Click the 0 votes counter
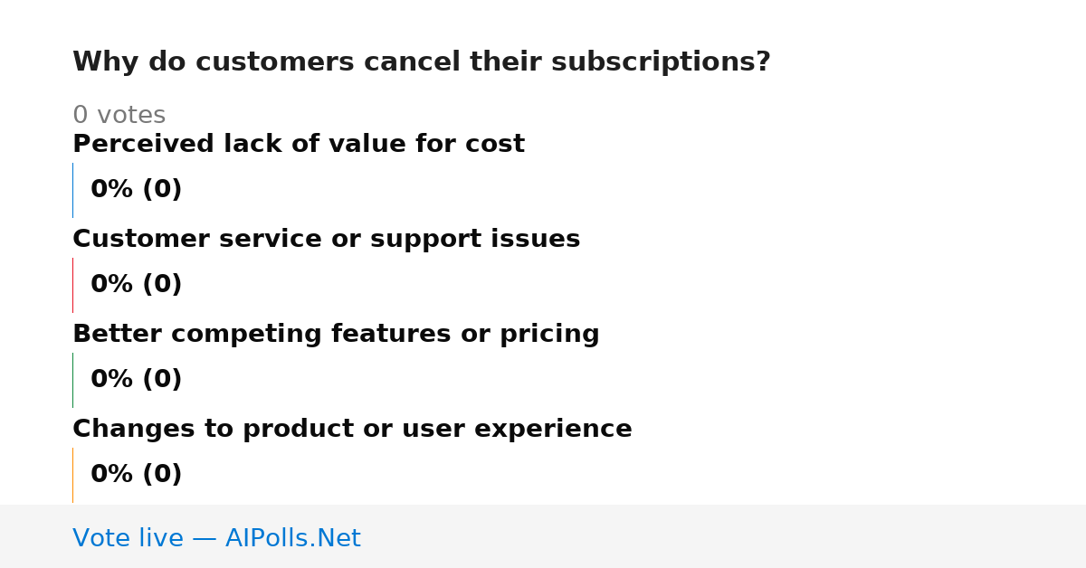The width and height of the screenshot is (1086, 568). pos(119,116)
